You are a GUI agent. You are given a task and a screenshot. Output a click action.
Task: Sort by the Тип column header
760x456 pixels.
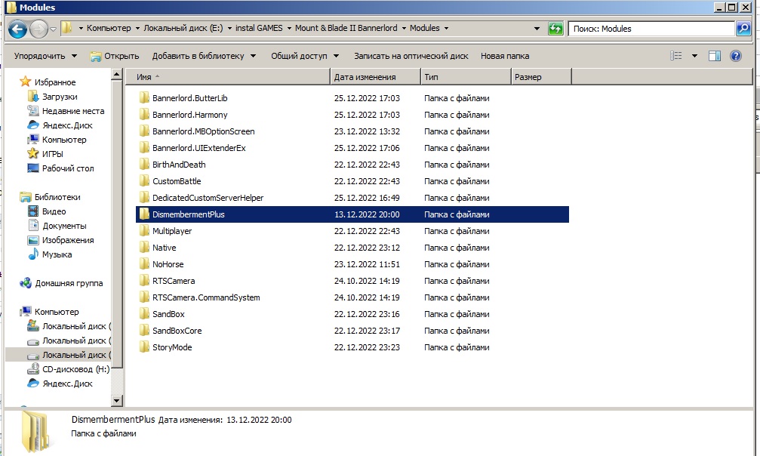click(466, 77)
